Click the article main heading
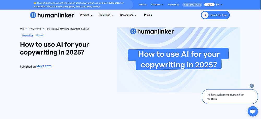This screenshot has width=261, height=119. pos(55,48)
